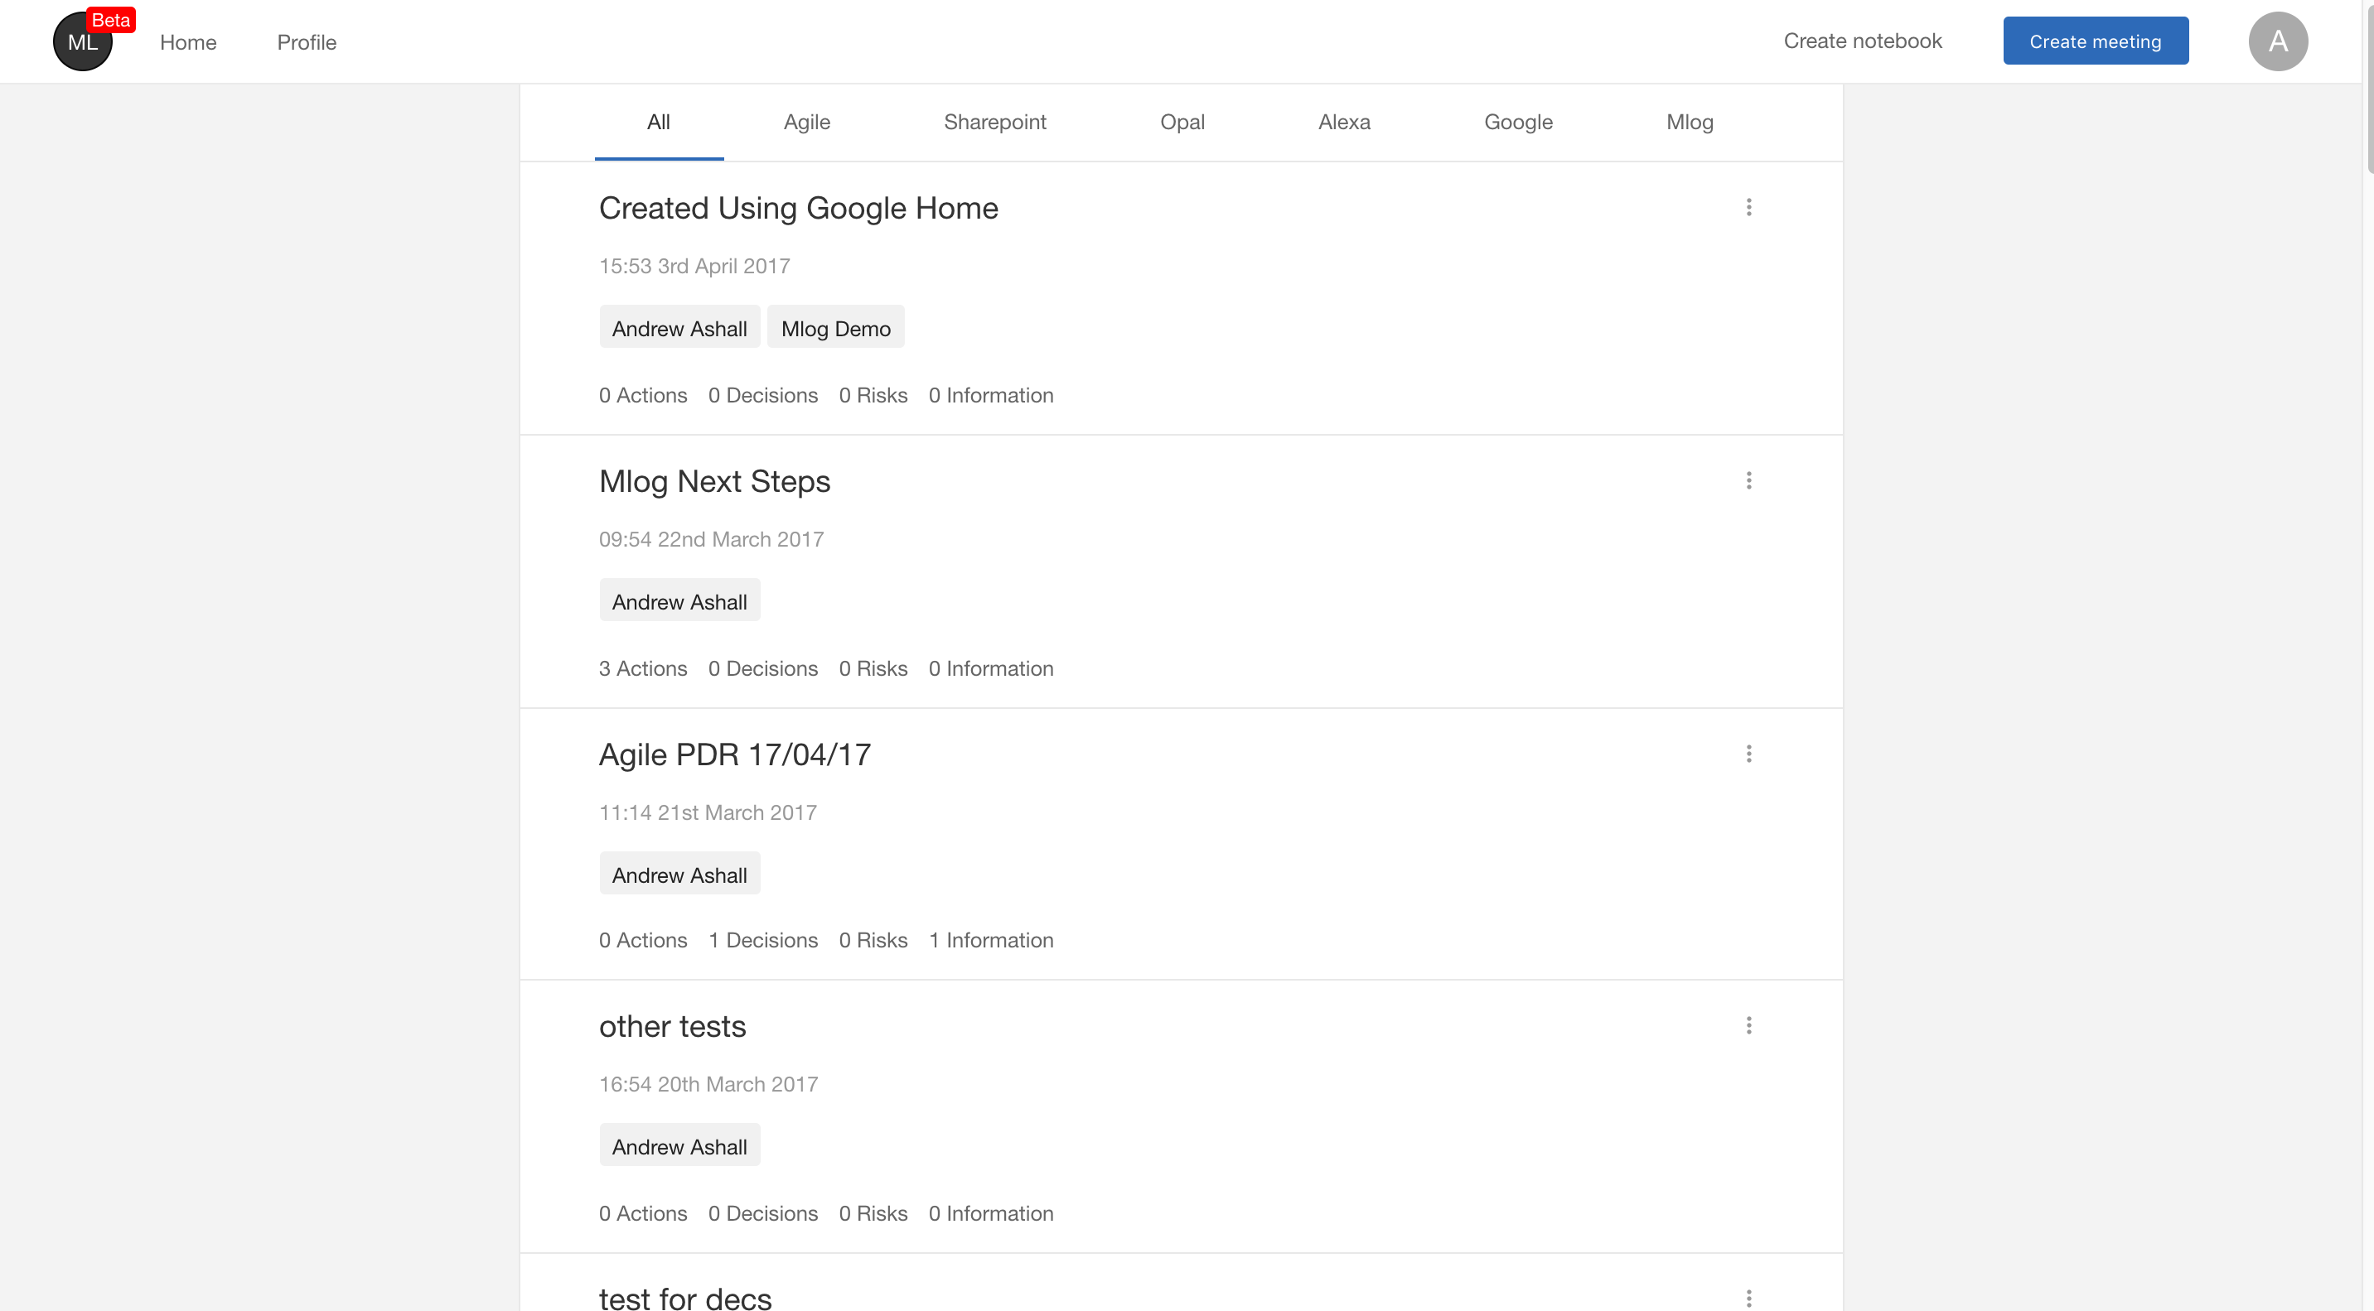
Task: Open three-dot menu for test for decs
Action: point(1748,1298)
